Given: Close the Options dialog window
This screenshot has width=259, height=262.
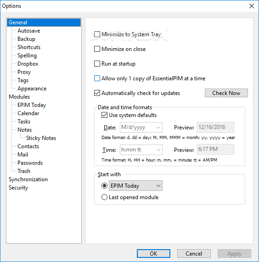Looking at the screenshot, I should tap(252, 6).
